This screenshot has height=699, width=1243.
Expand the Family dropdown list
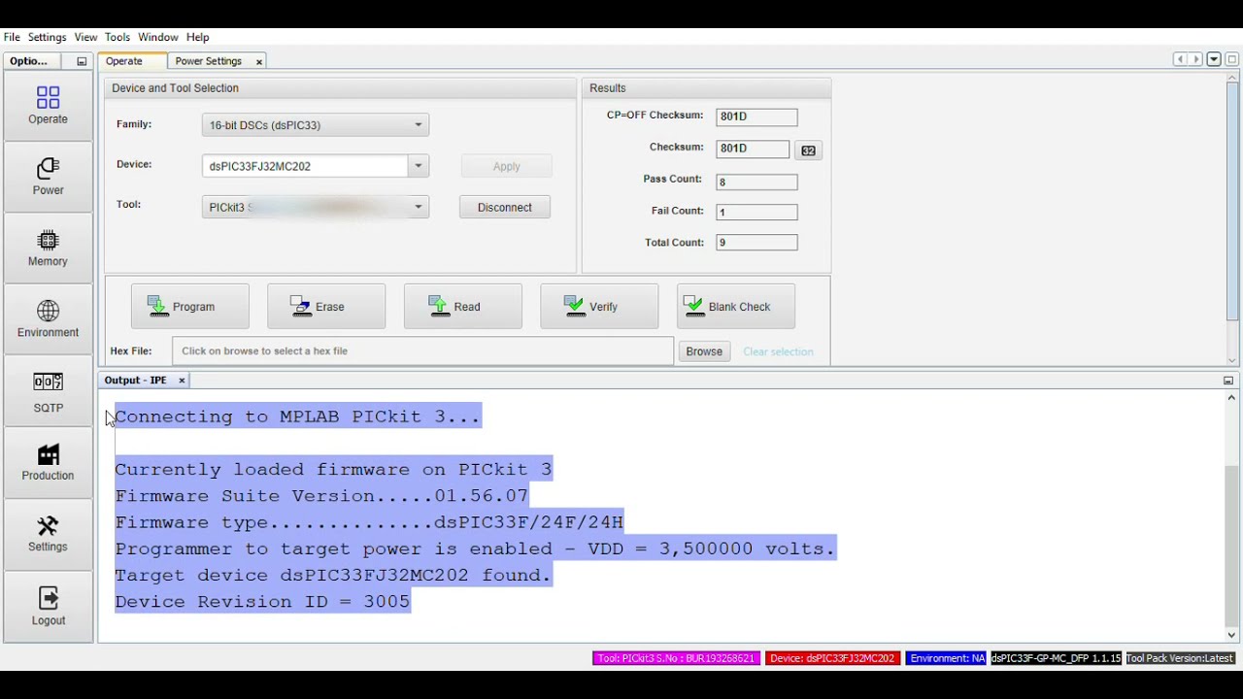[419, 125]
